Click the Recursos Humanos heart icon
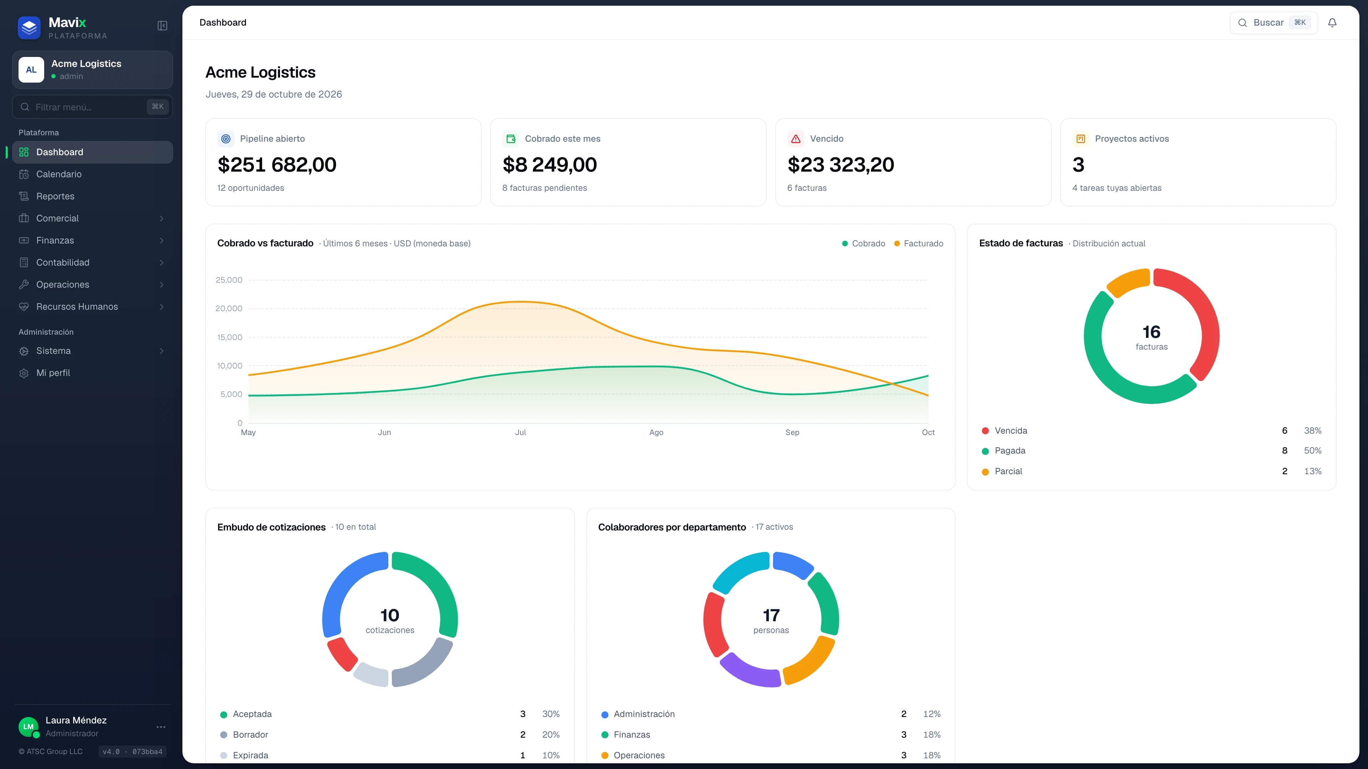Viewport: 1368px width, 769px height. pos(24,307)
